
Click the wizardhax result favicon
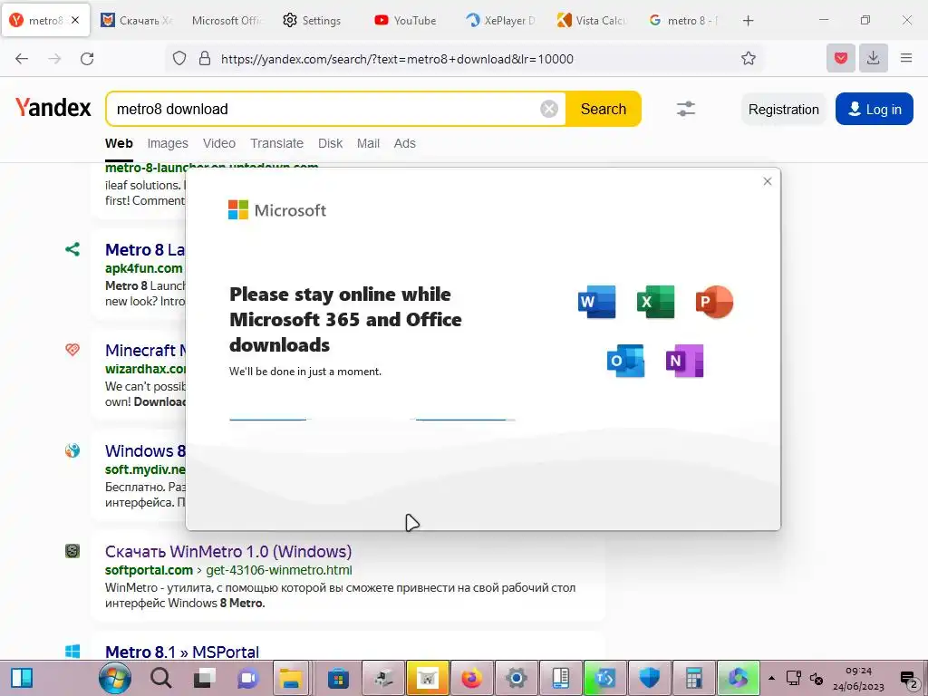72,350
